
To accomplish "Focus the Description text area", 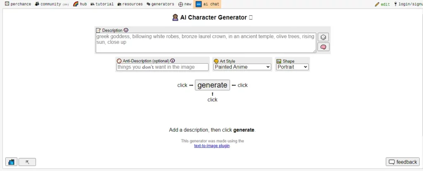I will 206,43.
